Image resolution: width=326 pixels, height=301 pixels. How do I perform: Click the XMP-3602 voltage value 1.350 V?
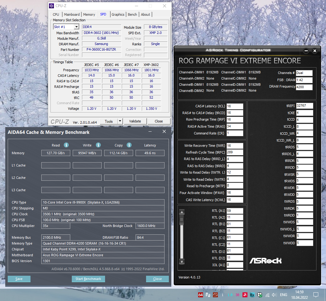[x=151, y=109]
